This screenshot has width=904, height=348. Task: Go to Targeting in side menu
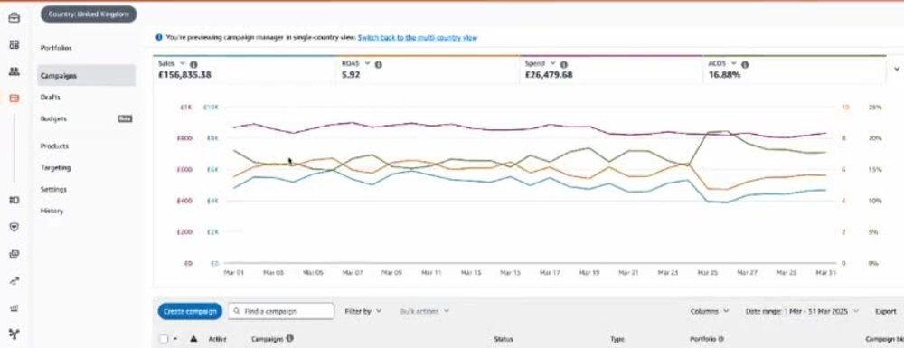point(56,167)
